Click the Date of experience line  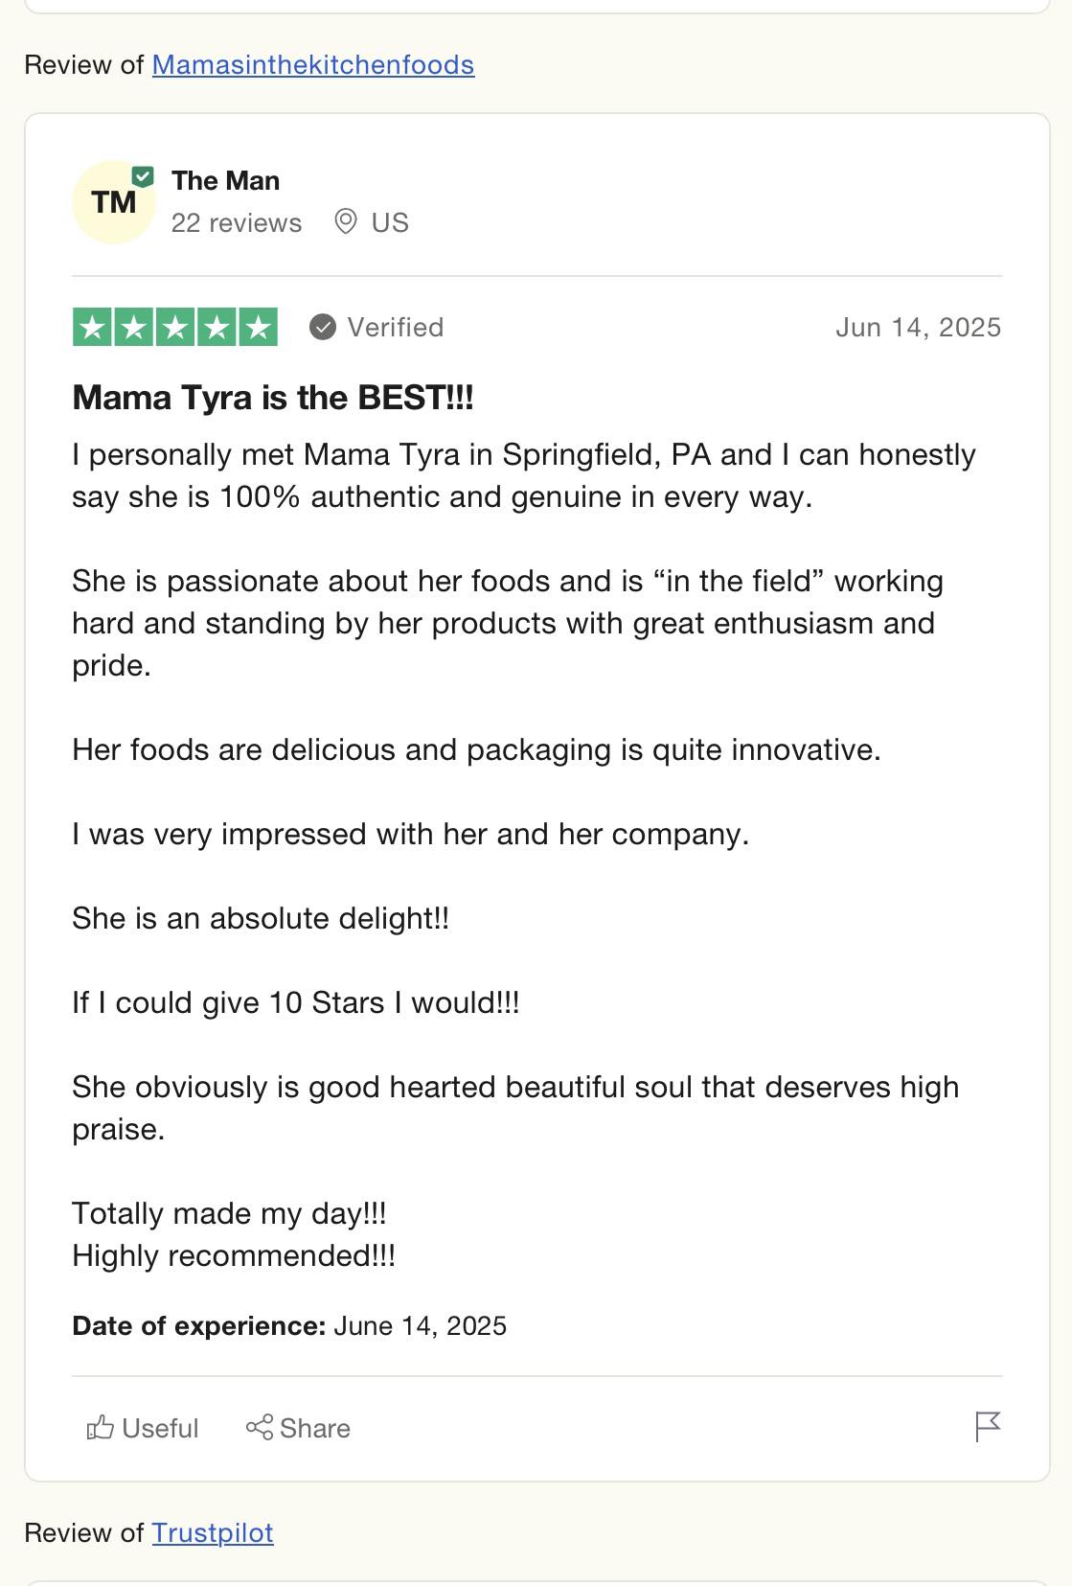pyautogui.click(x=289, y=1326)
